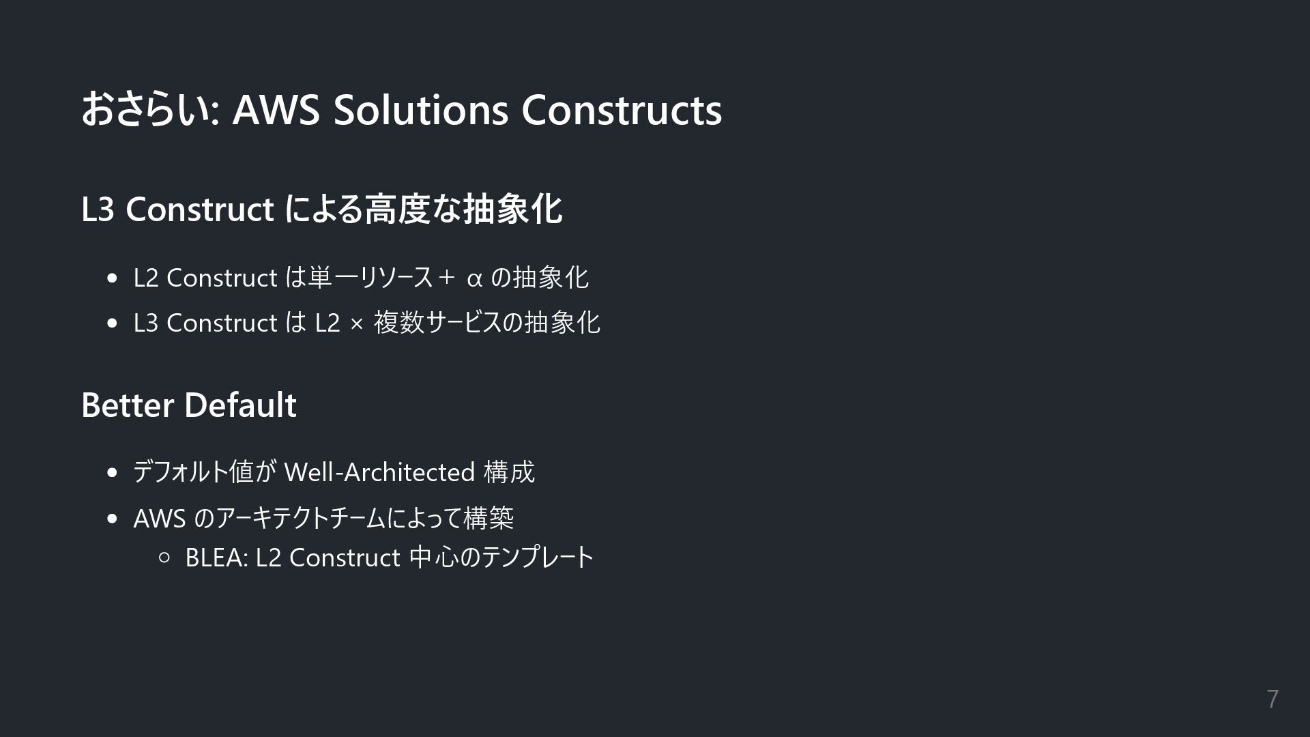Click the bullet dot before 'L2 Construct は'
1310x737 pixels.
click(113, 278)
